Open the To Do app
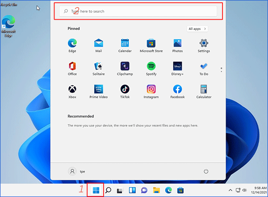268x197 pixels. click(x=204, y=69)
